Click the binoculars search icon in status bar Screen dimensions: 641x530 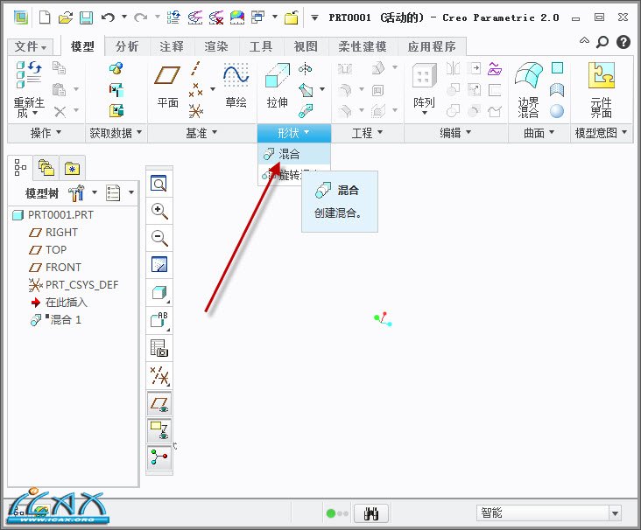click(371, 513)
